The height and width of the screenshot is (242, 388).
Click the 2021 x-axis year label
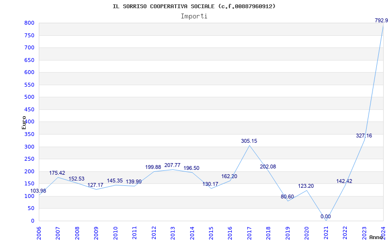(x=326, y=233)
